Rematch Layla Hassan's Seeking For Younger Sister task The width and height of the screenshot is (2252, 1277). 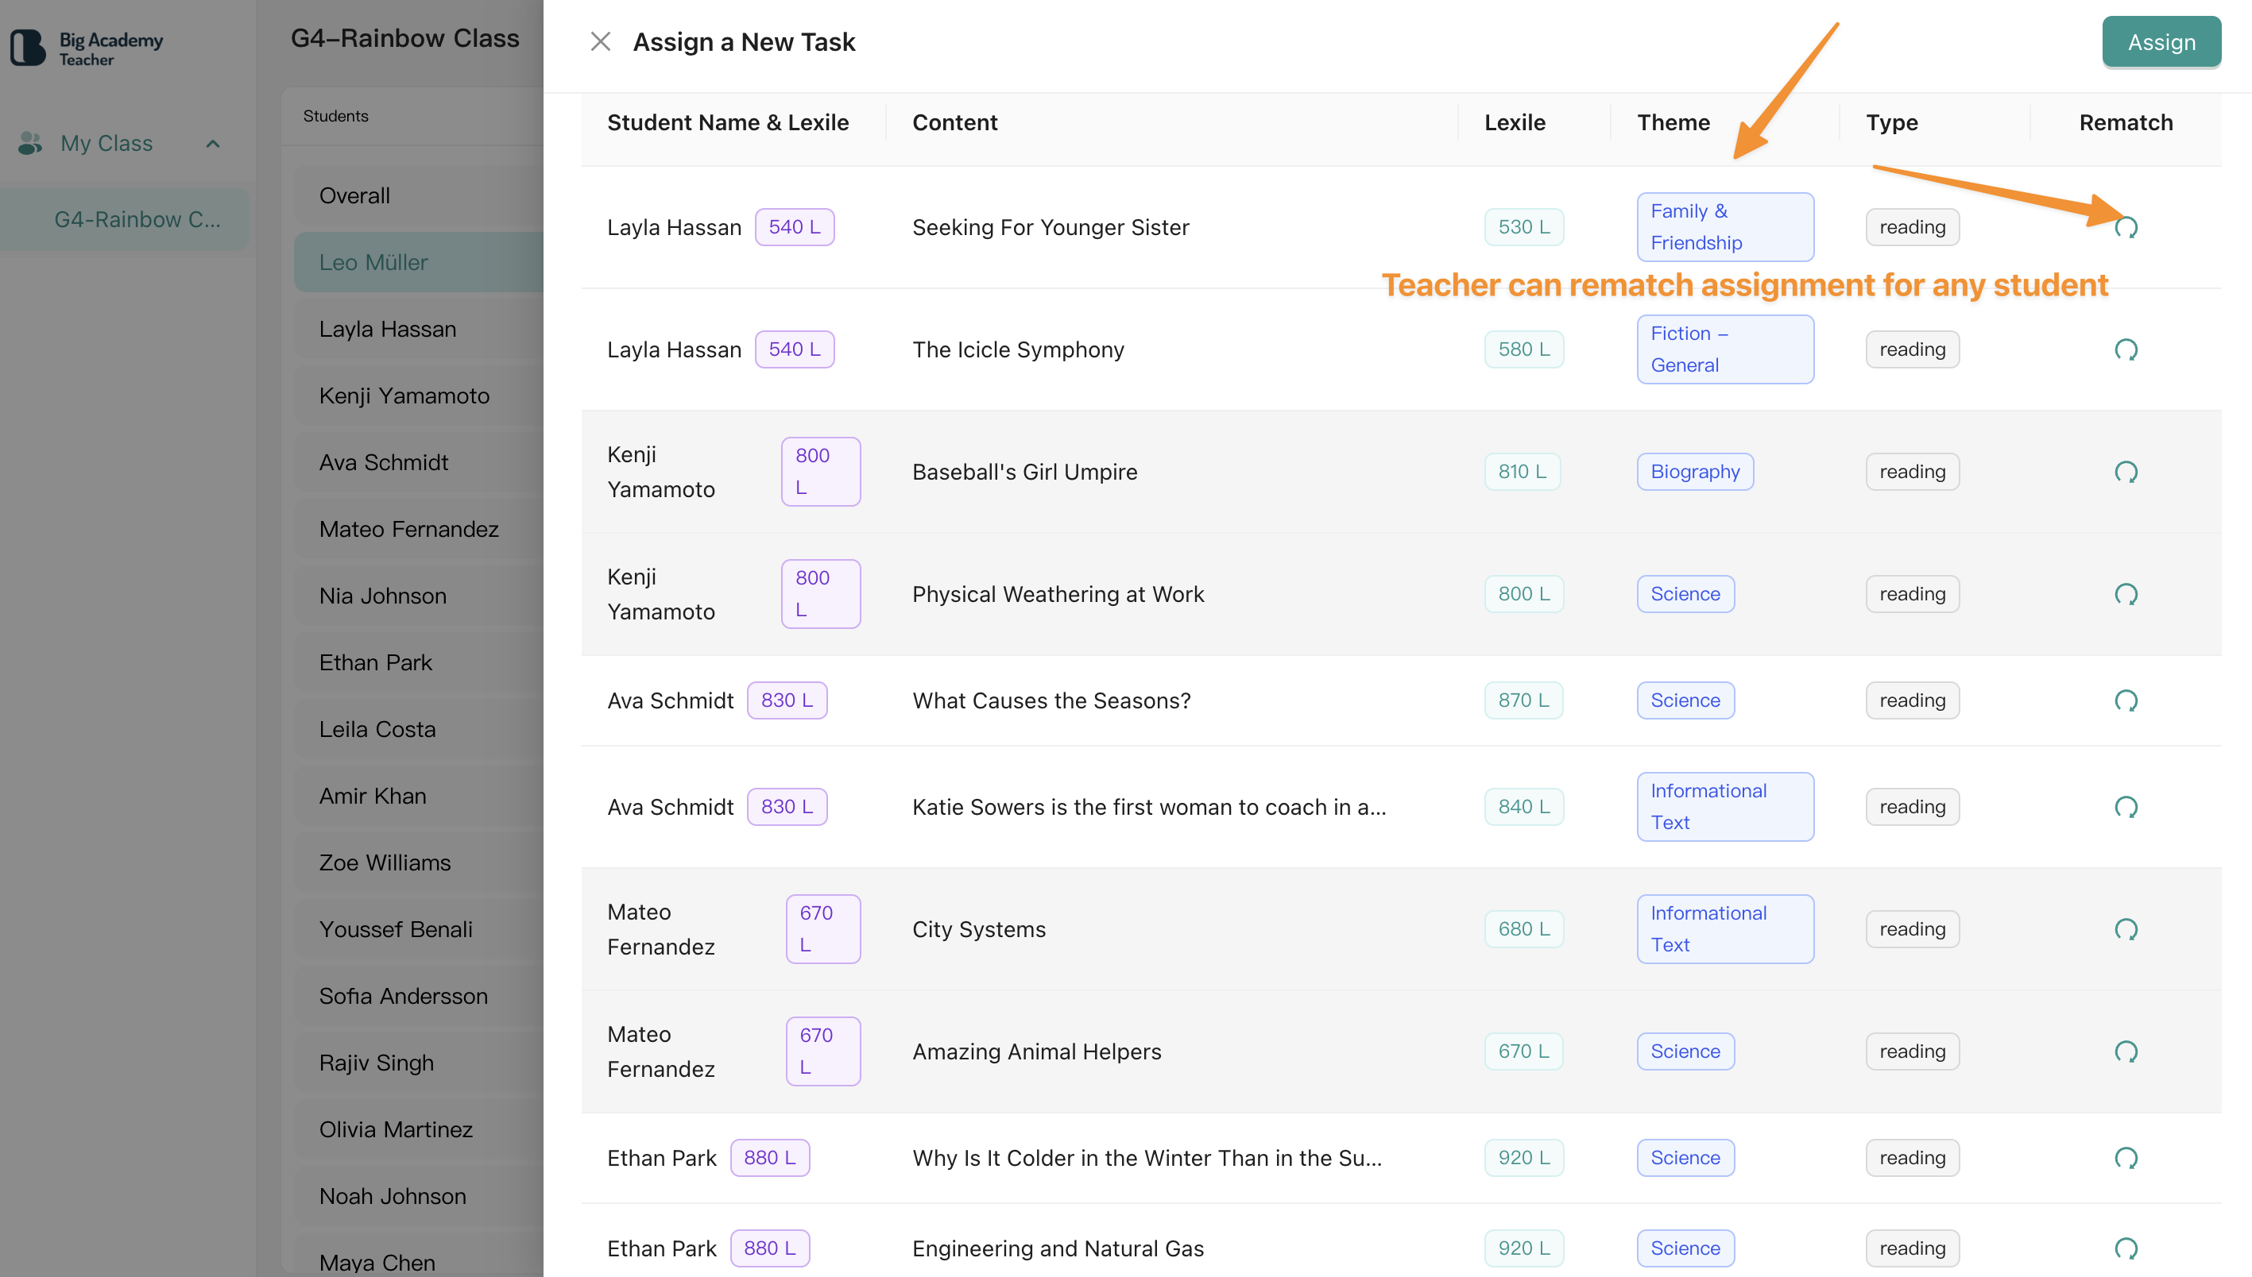tap(2125, 228)
